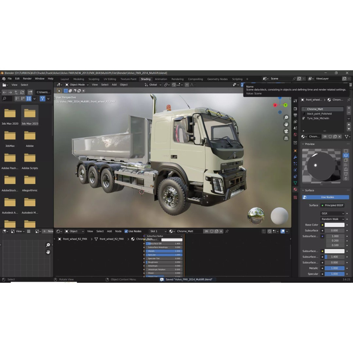Open the Material properties tab
Viewport: 353px width, 353px height.
295,189
